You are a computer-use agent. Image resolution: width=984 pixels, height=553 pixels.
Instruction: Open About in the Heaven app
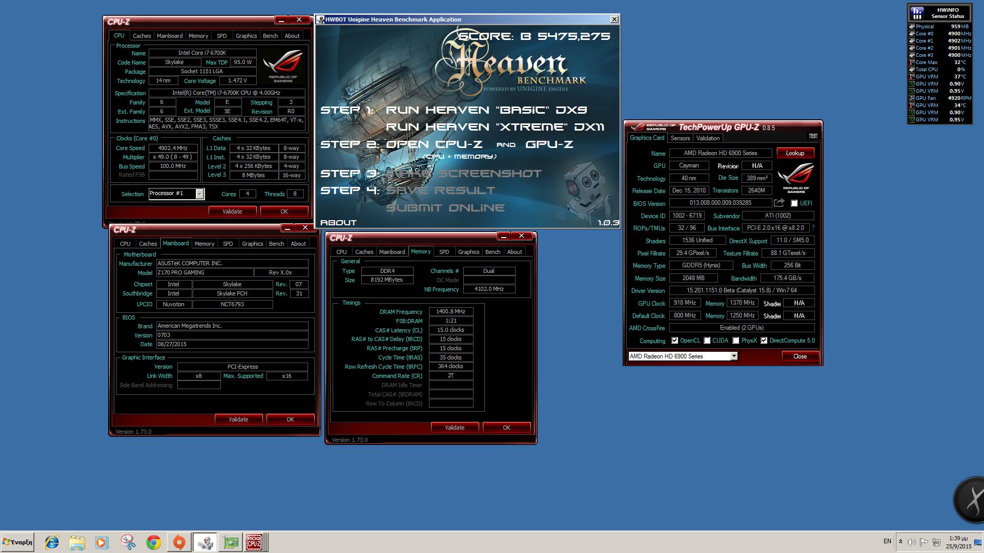(338, 223)
